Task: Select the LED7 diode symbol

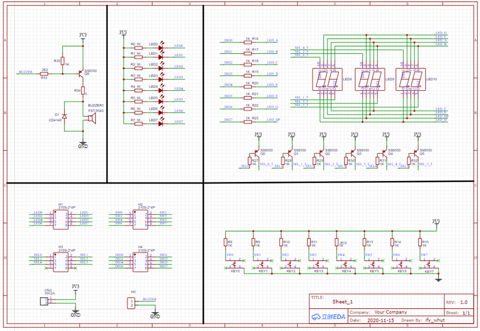Action: 161,122
